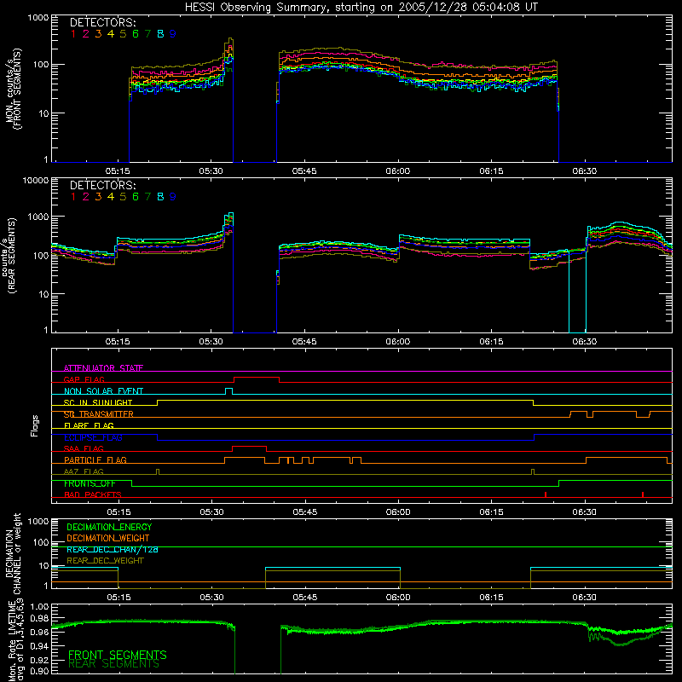Click the FLARE_FLAG label
This screenshot has width=682, height=682.
[89, 425]
